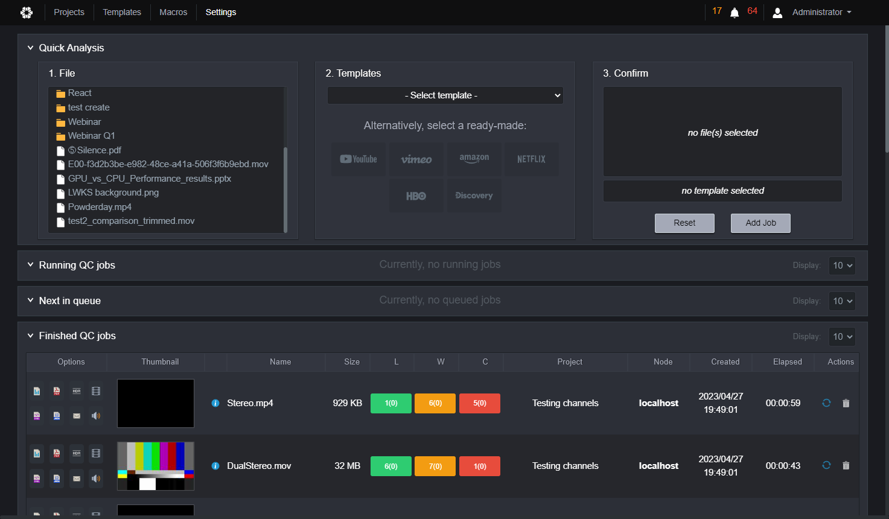Image resolution: width=889 pixels, height=519 pixels.
Task: Click the Reset button
Action: (684, 223)
